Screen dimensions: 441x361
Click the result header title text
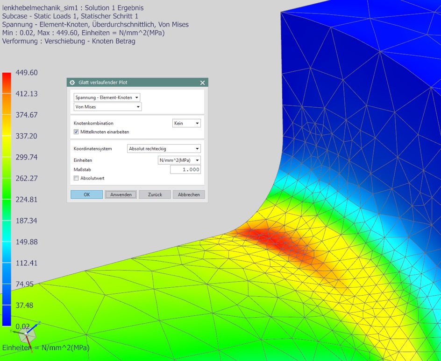coord(73,8)
